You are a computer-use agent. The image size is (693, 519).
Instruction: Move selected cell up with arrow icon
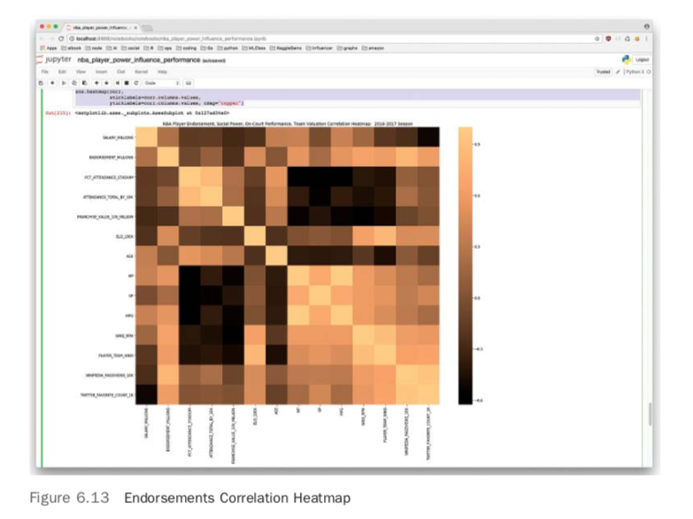[96, 83]
